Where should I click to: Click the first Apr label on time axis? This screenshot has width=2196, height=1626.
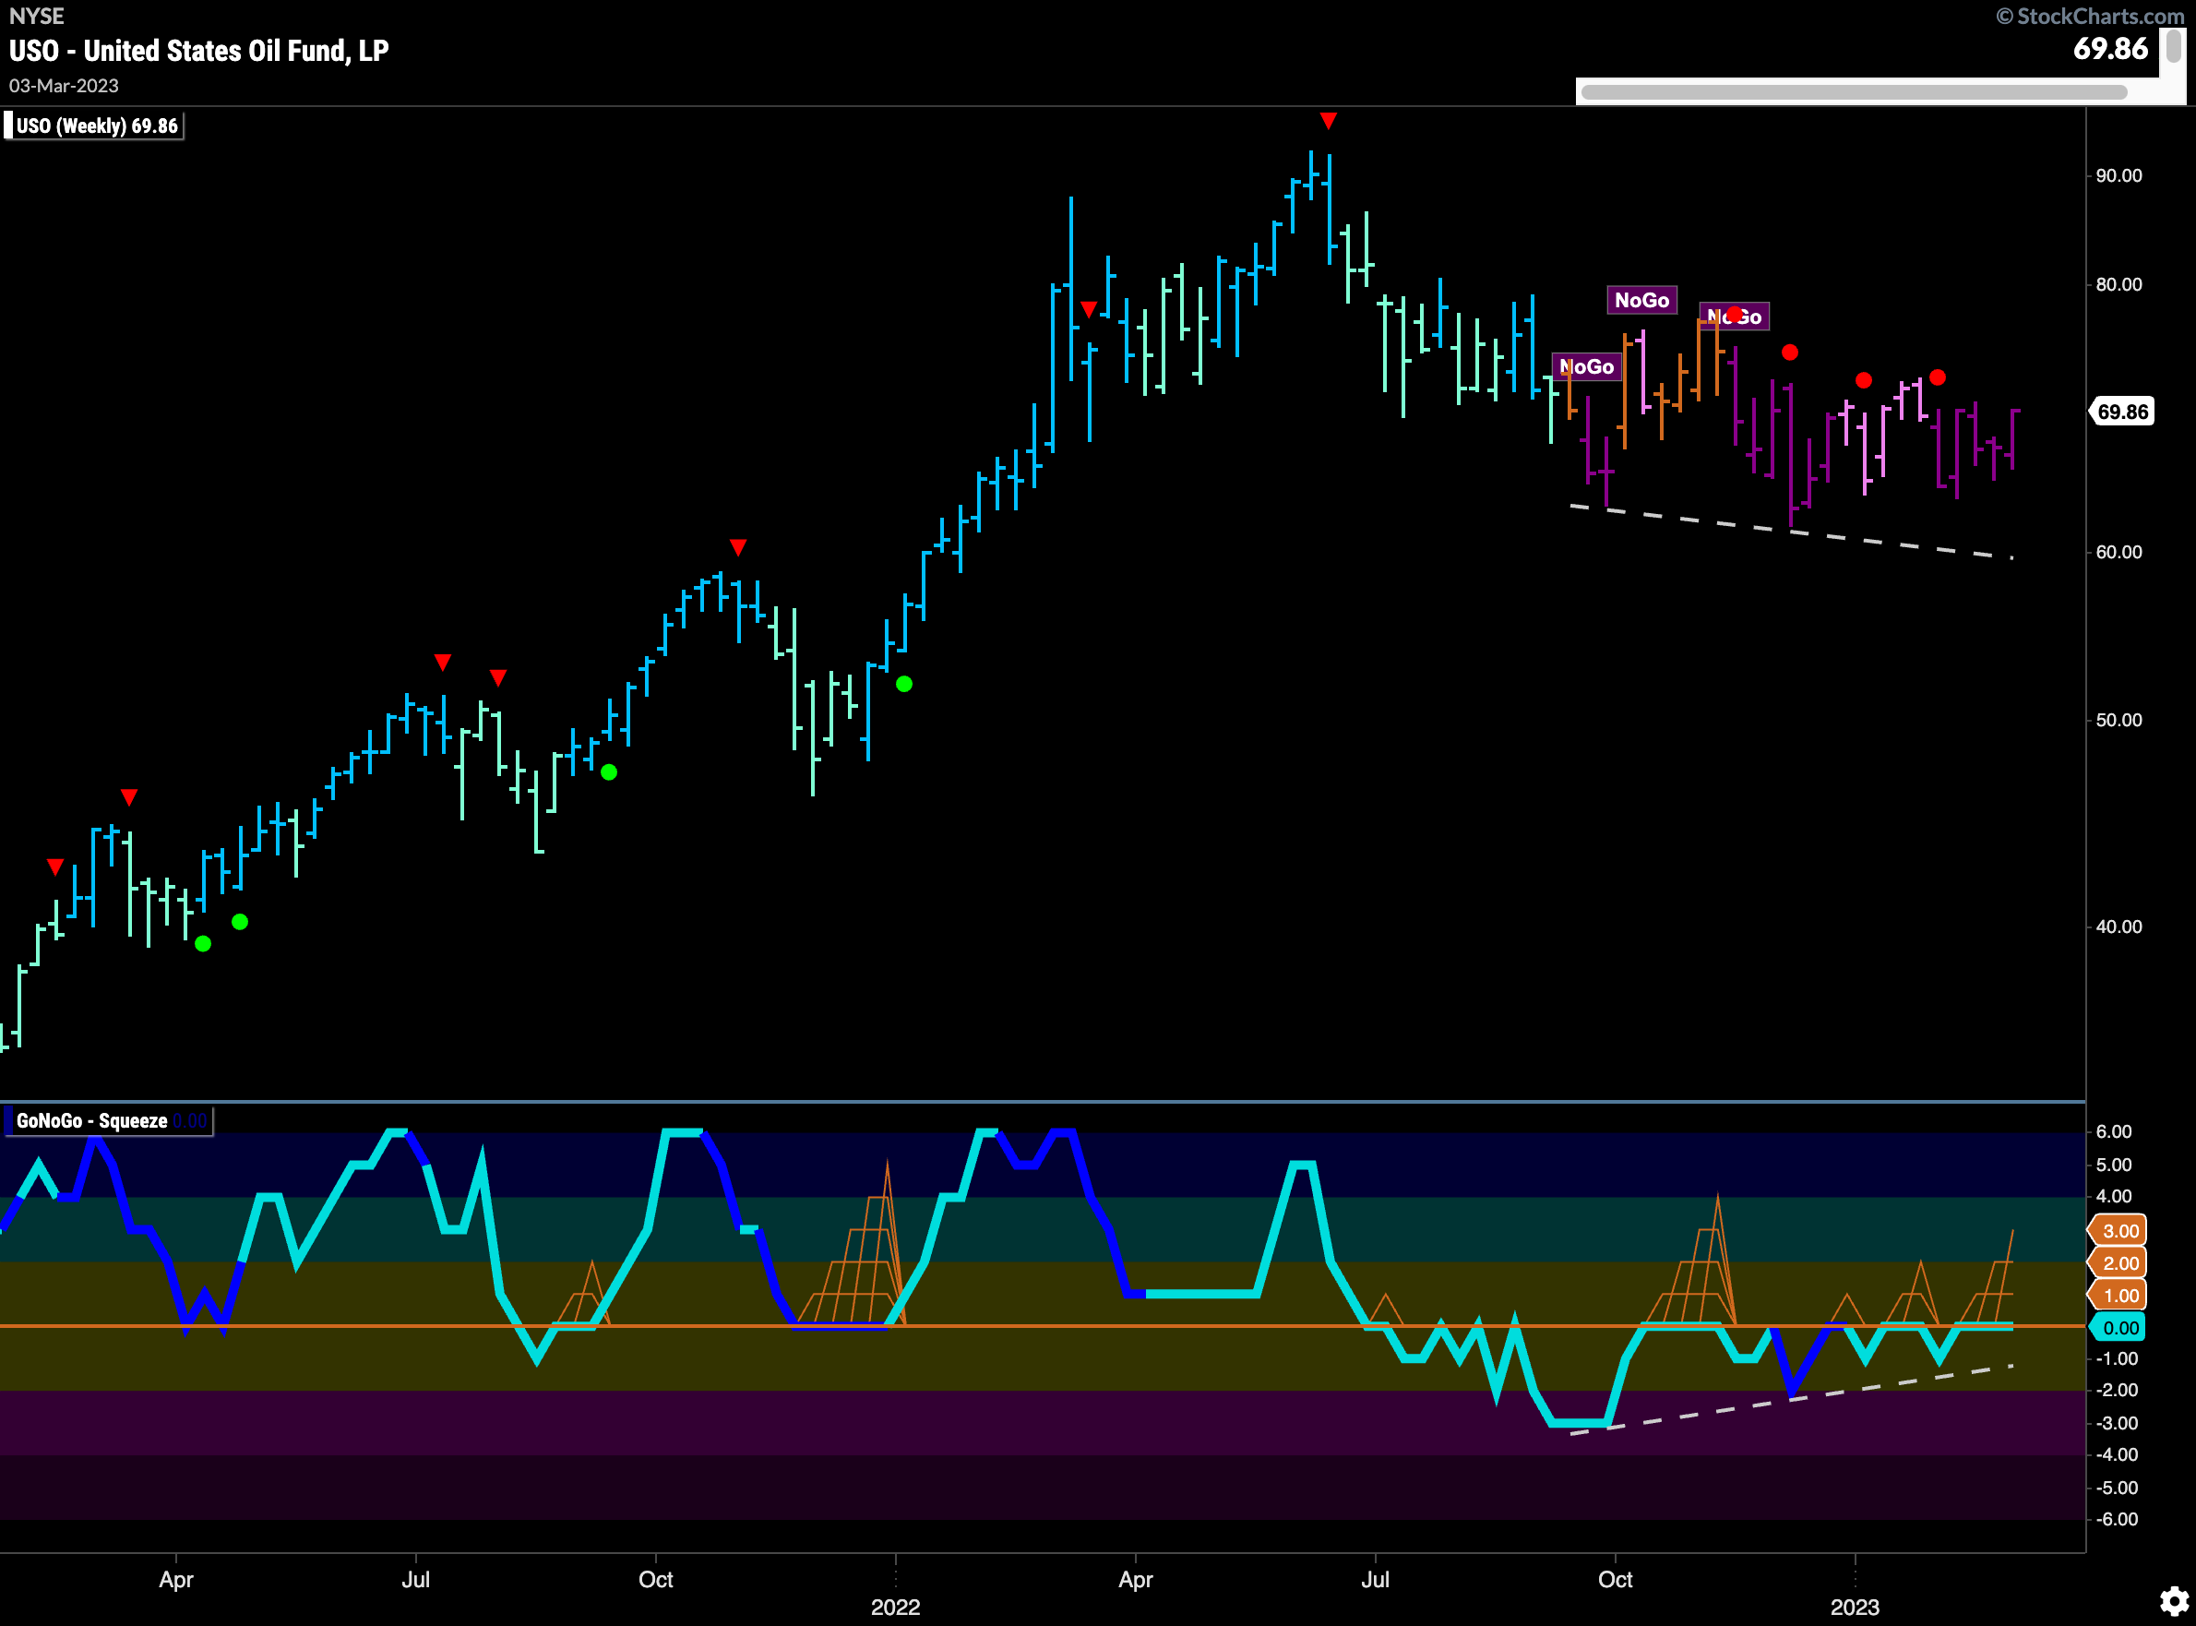(176, 1580)
